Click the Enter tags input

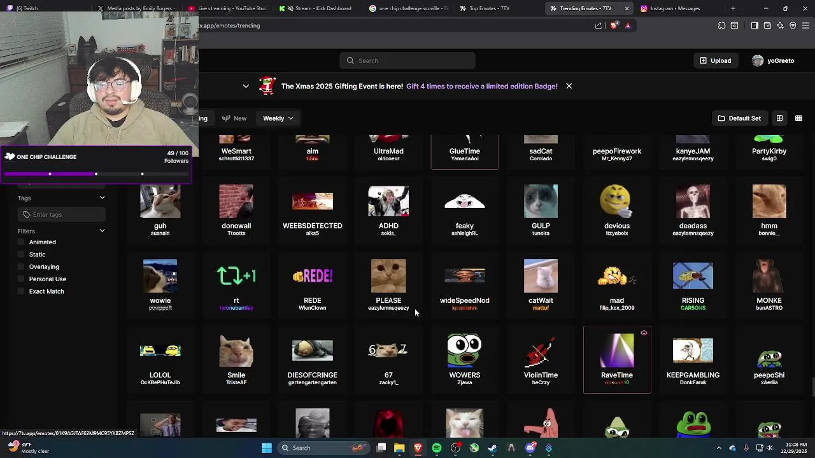62,214
